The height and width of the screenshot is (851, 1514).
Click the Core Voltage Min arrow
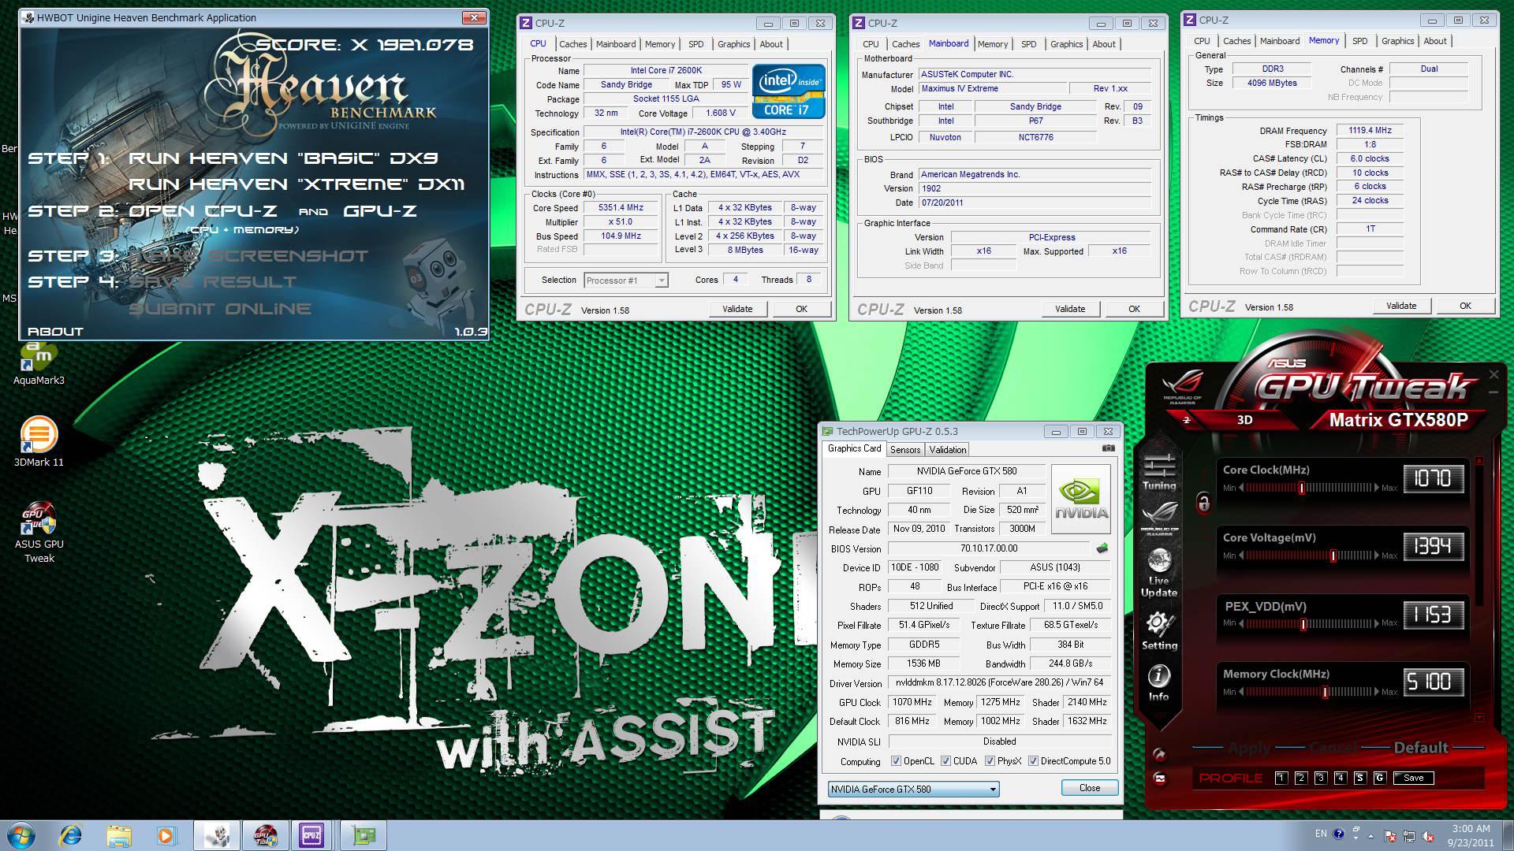tap(1241, 556)
